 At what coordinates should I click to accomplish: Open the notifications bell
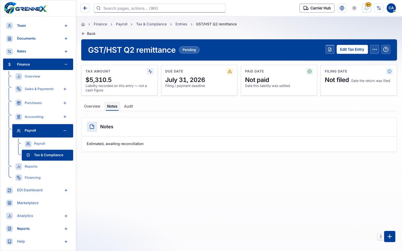click(x=367, y=8)
